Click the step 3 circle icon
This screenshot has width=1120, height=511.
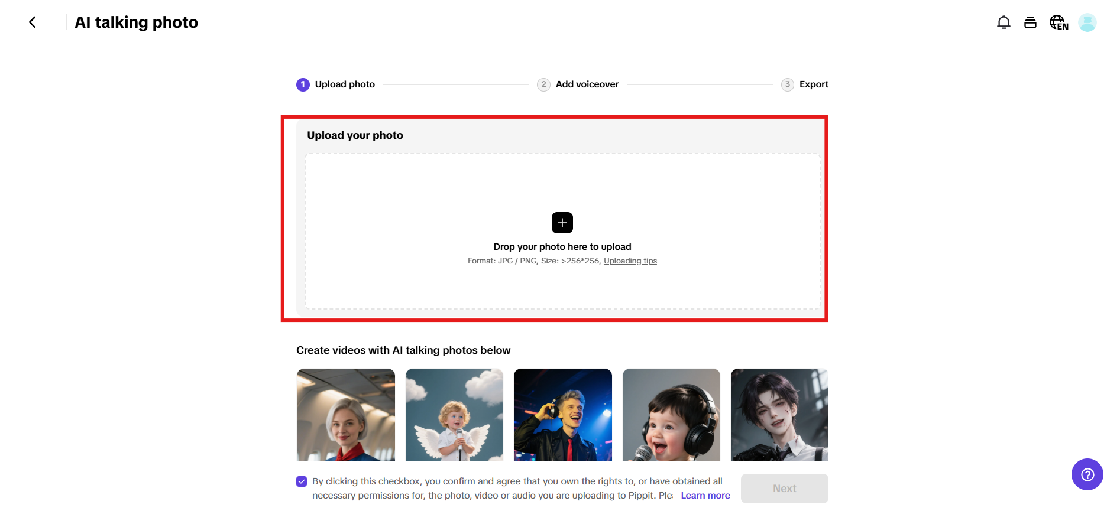787,84
